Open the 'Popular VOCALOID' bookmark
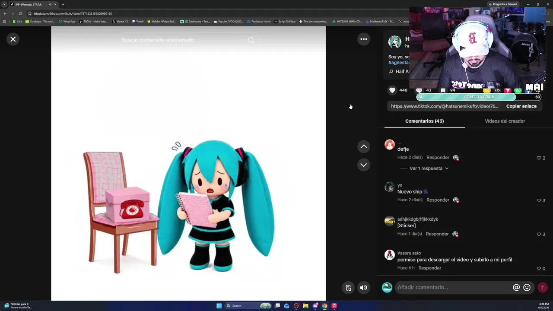The width and height of the screenshot is (553, 311). (229, 22)
